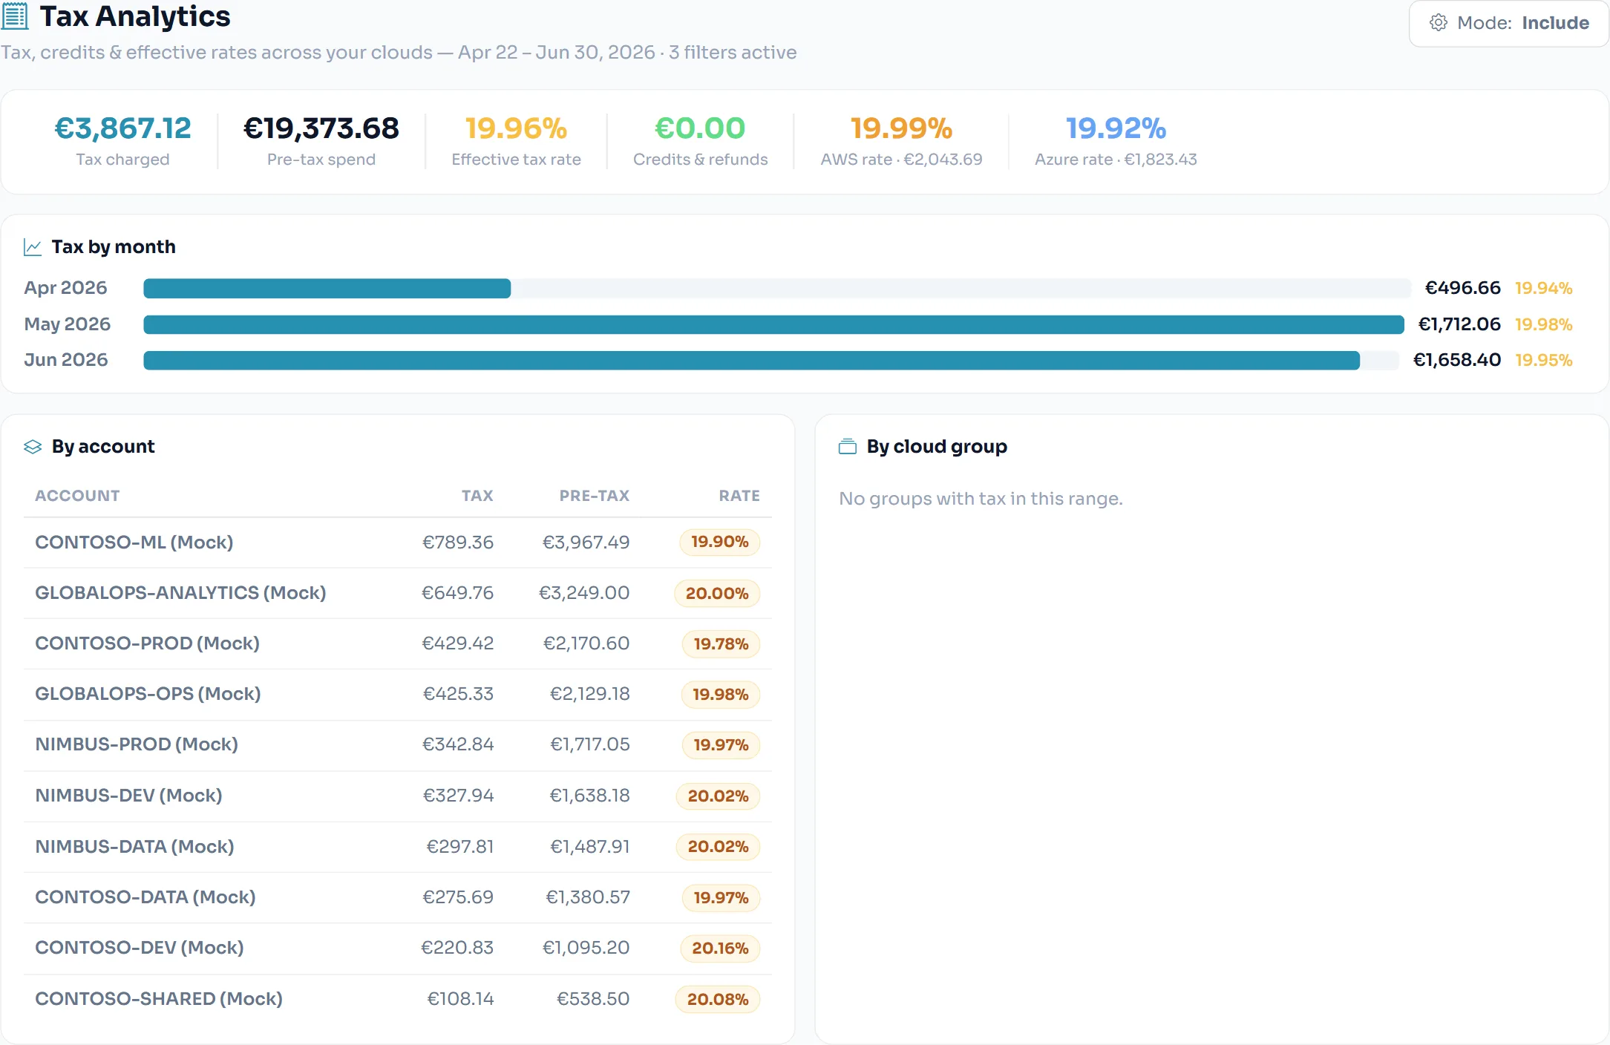Click the 19.99% AWS rate figure
This screenshot has width=1610, height=1045.
pyautogui.click(x=901, y=128)
